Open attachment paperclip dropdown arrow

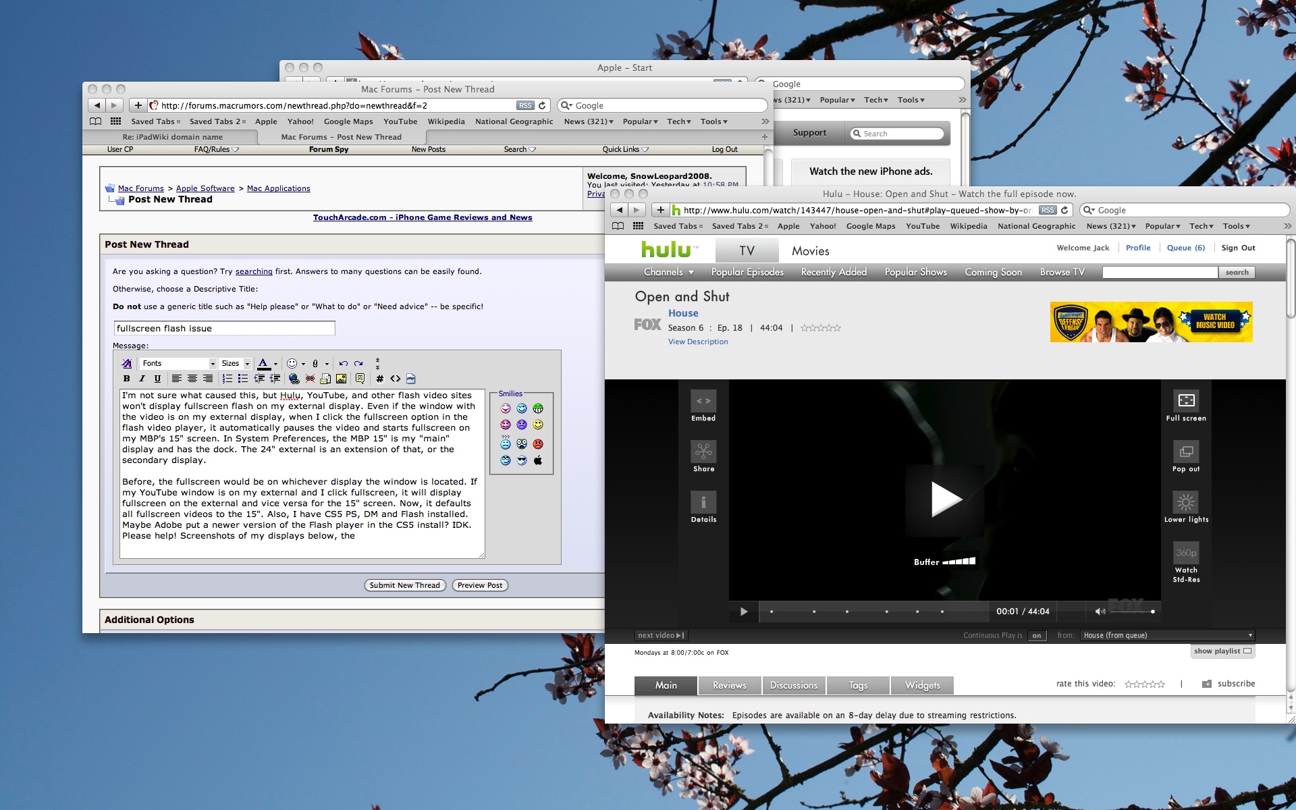[x=327, y=364]
